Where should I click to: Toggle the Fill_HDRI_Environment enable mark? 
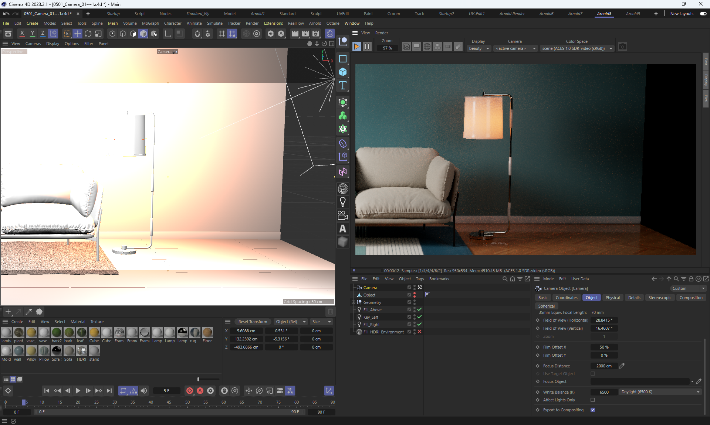[x=419, y=332]
